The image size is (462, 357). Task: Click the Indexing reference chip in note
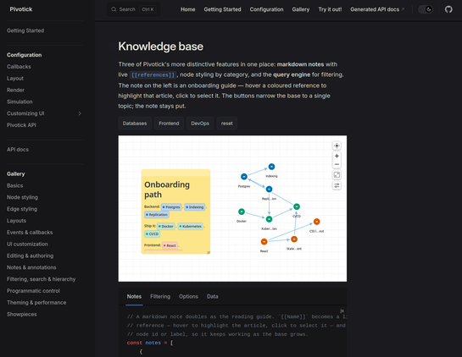click(x=195, y=207)
